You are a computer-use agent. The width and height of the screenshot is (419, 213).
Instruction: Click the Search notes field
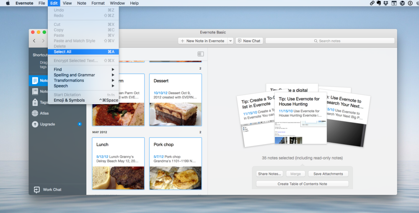[330, 41]
